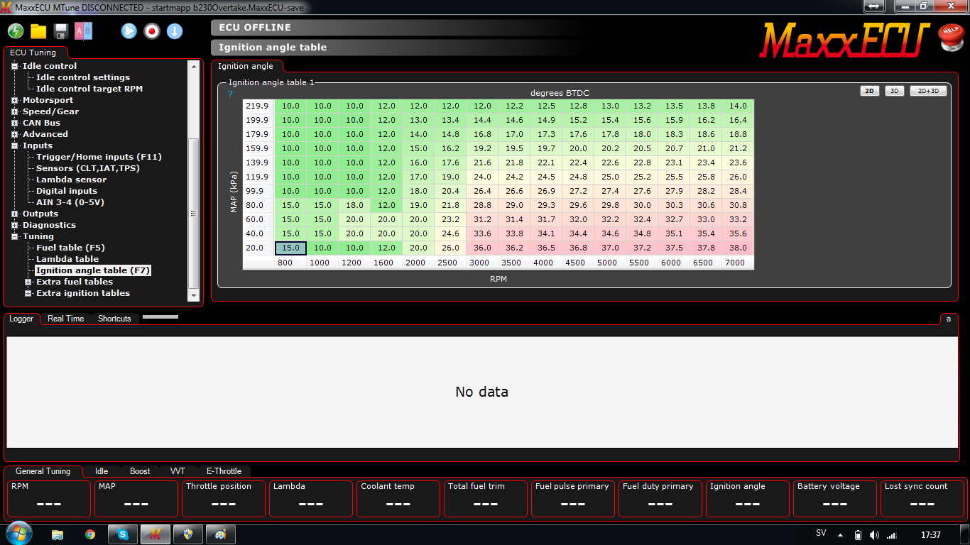
Task: Open Chrome from the taskbar
Action: click(x=90, y=534)
